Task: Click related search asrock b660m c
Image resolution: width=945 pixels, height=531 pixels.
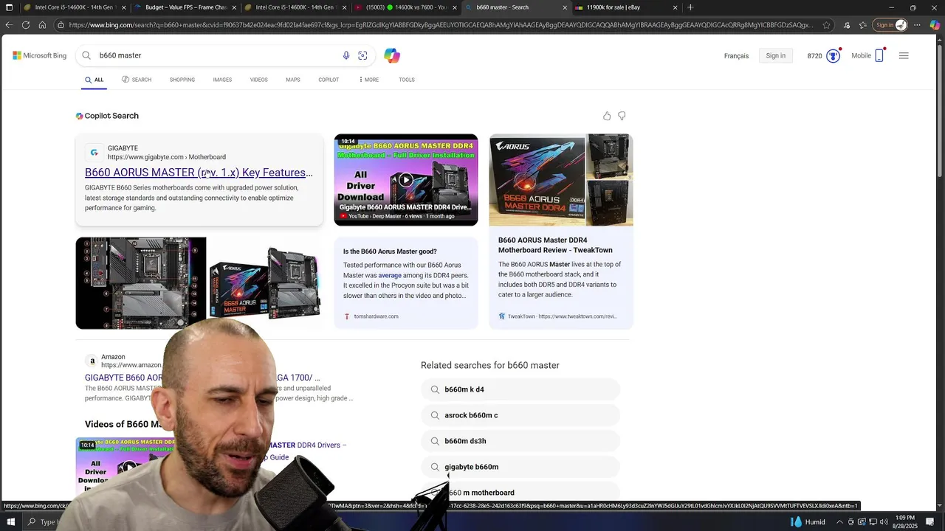Action: point(520,415)
